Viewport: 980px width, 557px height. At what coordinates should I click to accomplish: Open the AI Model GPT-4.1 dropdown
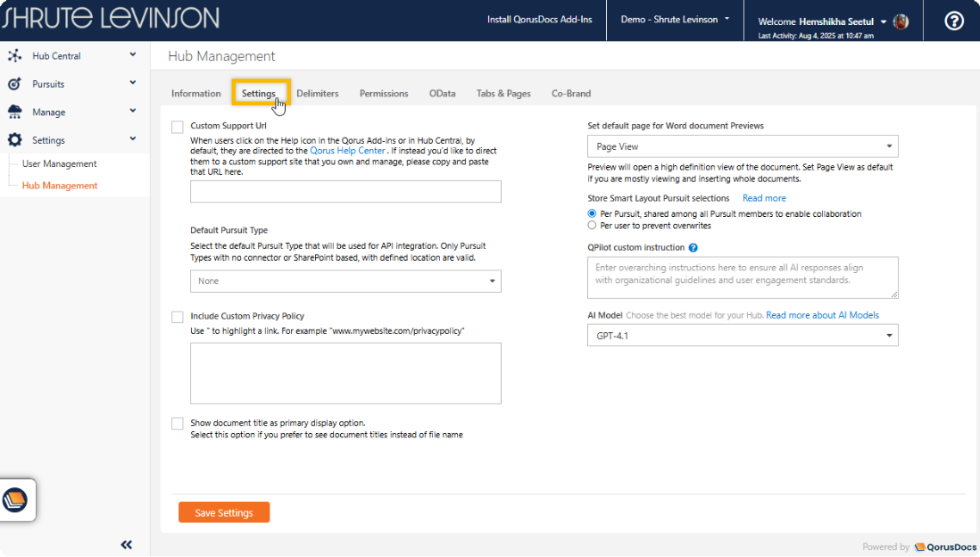point(743,336)
